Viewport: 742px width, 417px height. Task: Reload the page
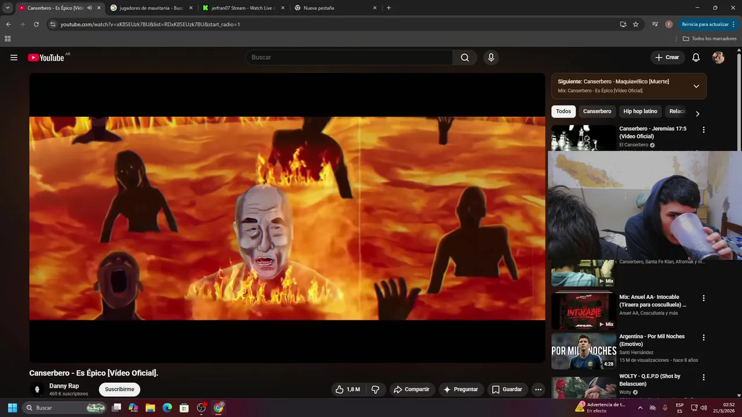click(x=36, y=24)
